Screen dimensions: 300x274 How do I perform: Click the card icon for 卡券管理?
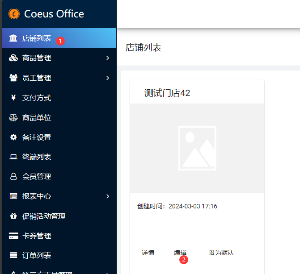pyautogui.click(x=13, y=236)
